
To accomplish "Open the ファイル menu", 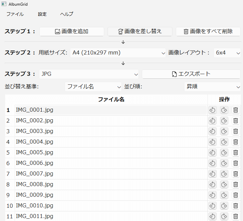I will pos(15,14).
